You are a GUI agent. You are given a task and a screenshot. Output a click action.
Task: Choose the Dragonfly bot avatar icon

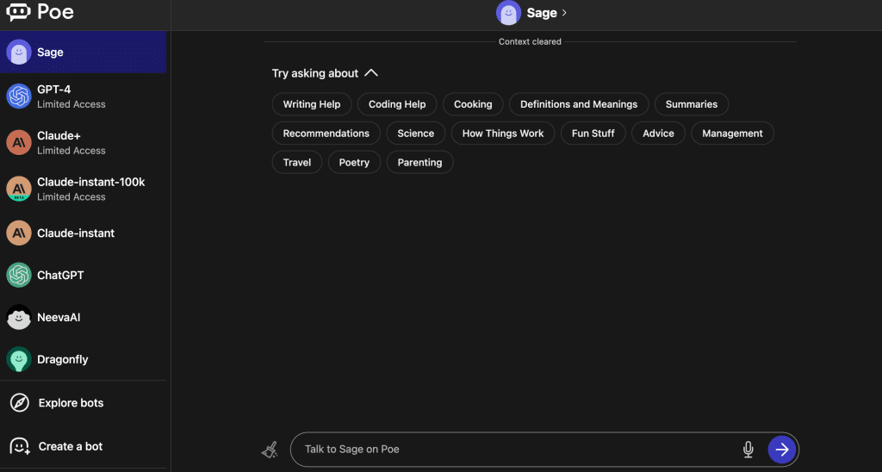pos(19,360)
